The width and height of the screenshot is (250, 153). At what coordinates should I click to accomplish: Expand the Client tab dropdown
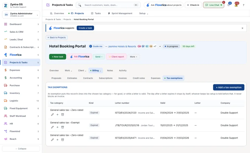pos(82,71)
